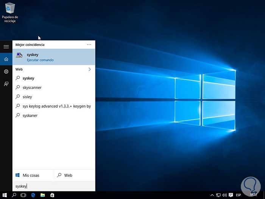This screenshot has height=199, width=265.
Task: Select web suggestion skyscanner
Action: click(x=54, y=88)
